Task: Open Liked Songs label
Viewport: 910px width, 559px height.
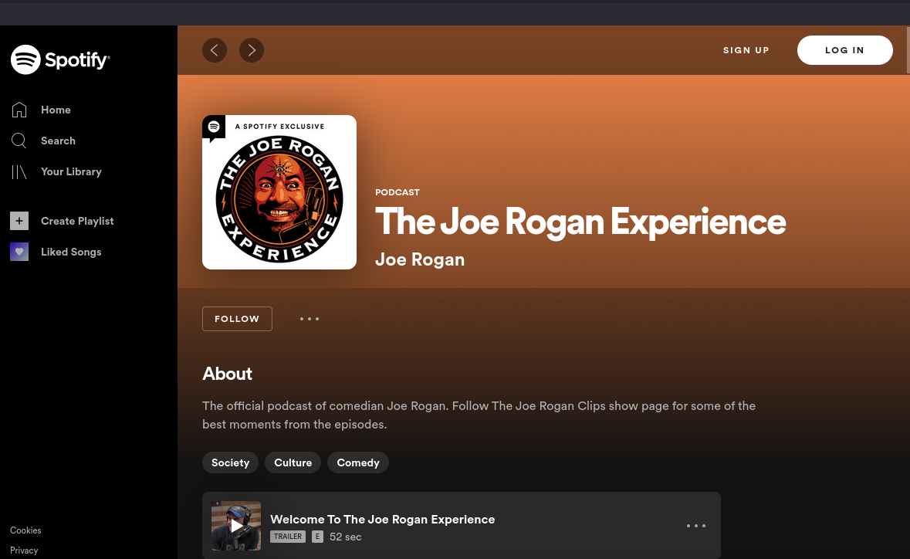Action: [71, 252]
